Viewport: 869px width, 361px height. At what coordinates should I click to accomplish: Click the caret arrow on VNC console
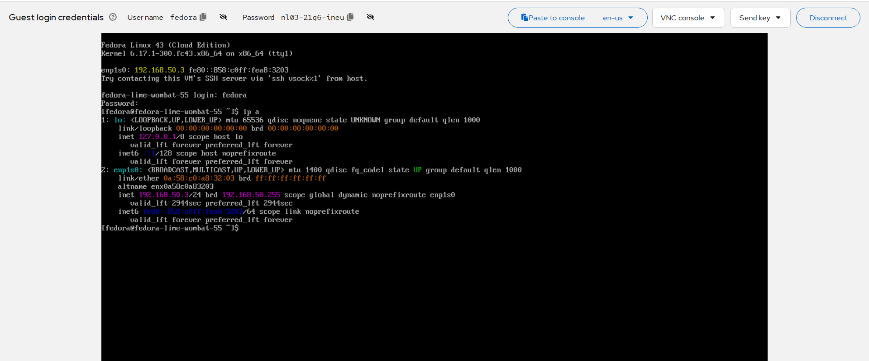713,18
